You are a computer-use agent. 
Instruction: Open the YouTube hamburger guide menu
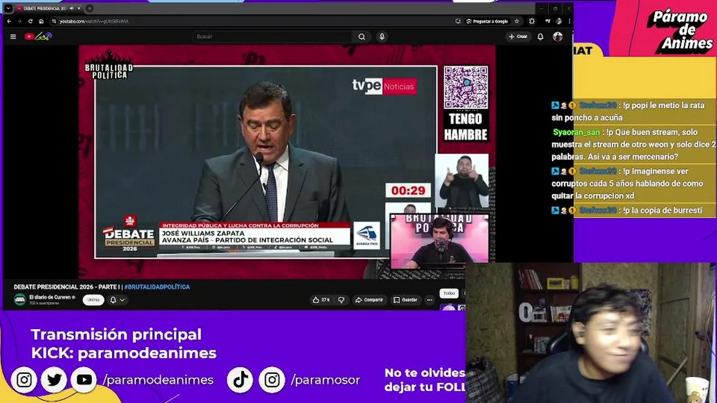pyautogui.click(x=13, y=36)
